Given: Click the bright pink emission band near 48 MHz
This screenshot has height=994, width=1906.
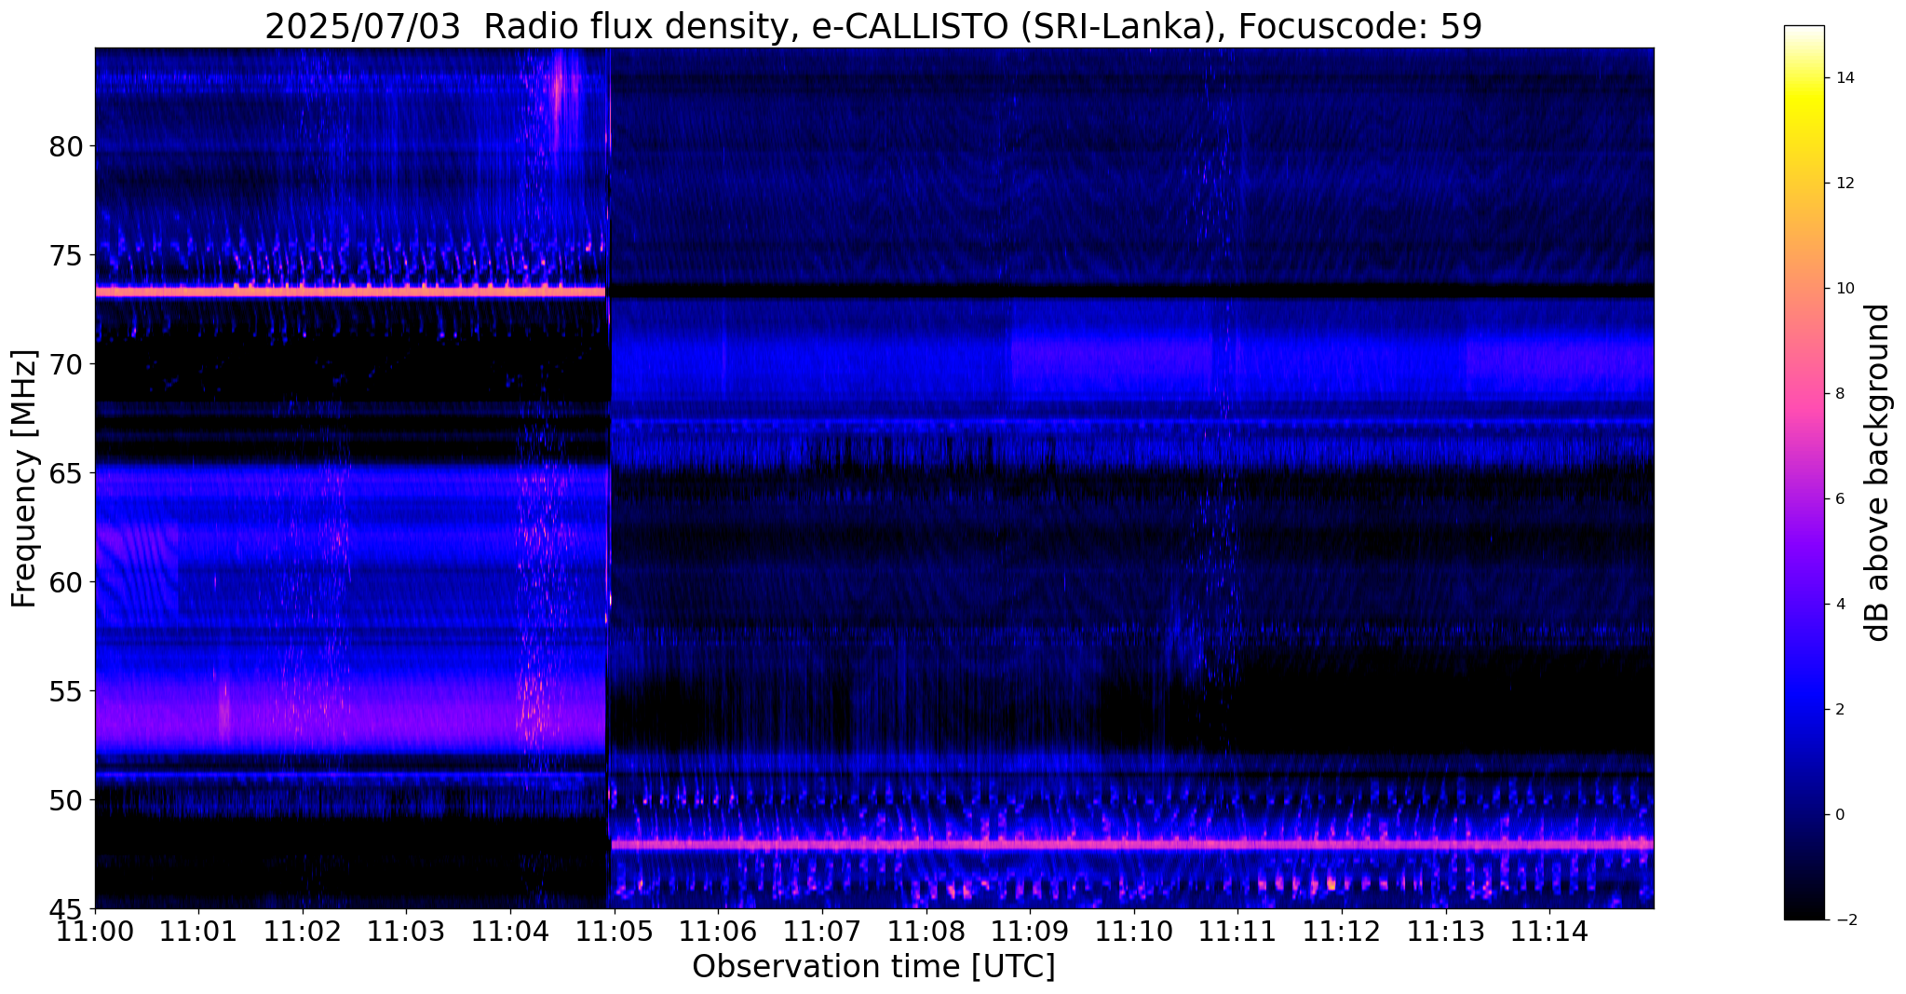Looking at the screenshot, I should [x=1132, y=845].
